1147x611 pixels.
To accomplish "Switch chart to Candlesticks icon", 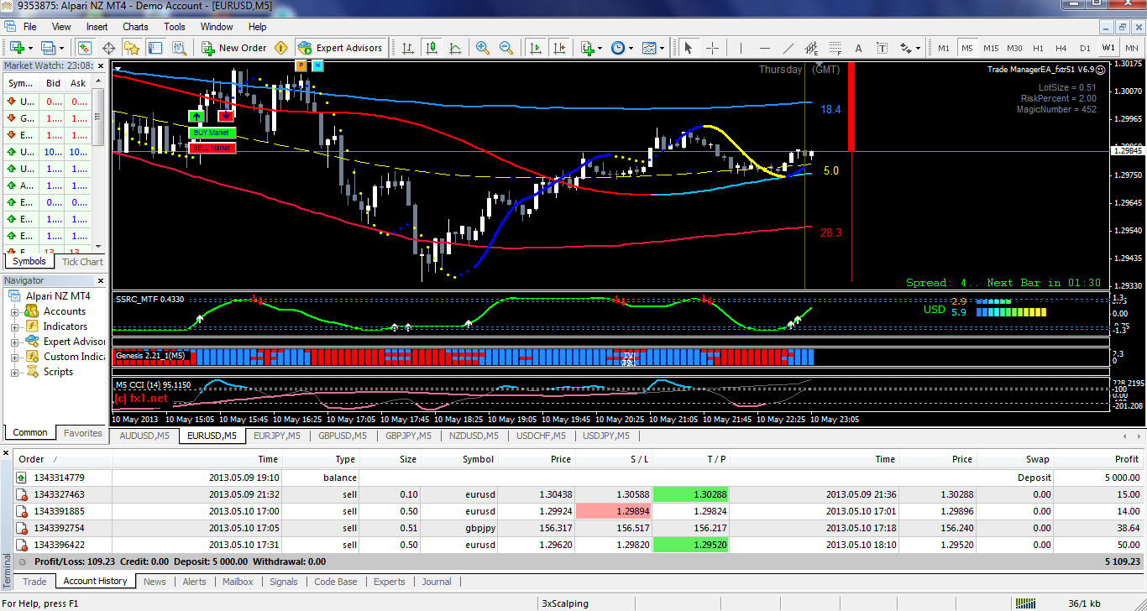I will point(432,48).
